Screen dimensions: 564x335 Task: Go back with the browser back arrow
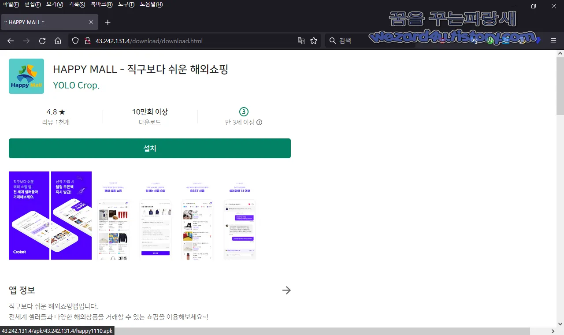[x=11, y=41]
